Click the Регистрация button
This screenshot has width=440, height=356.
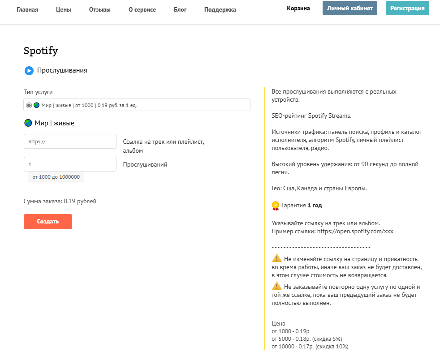click(407, 8)
